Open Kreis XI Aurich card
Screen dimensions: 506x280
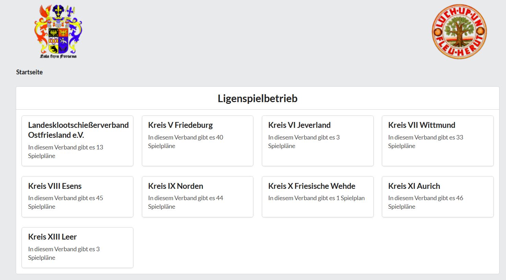[414, 186]
